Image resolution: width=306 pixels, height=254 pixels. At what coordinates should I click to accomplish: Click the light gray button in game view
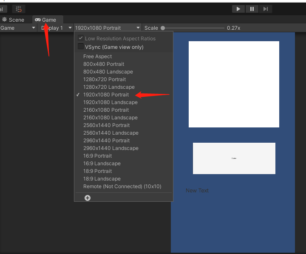[x=234, y=158]
